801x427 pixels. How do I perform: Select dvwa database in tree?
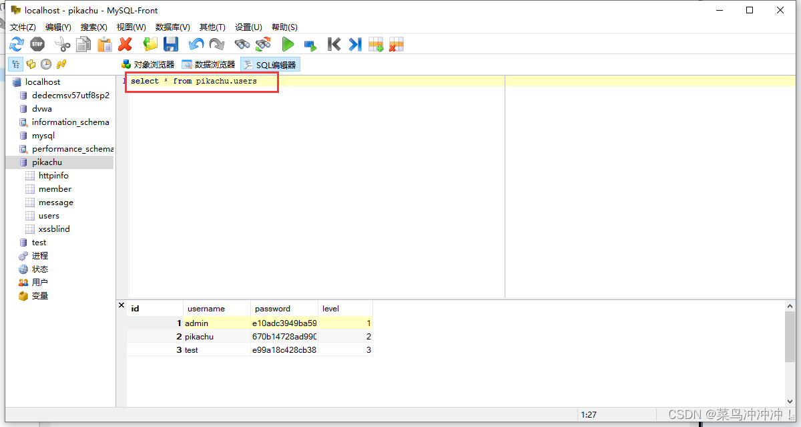click(x=41, y=109)
